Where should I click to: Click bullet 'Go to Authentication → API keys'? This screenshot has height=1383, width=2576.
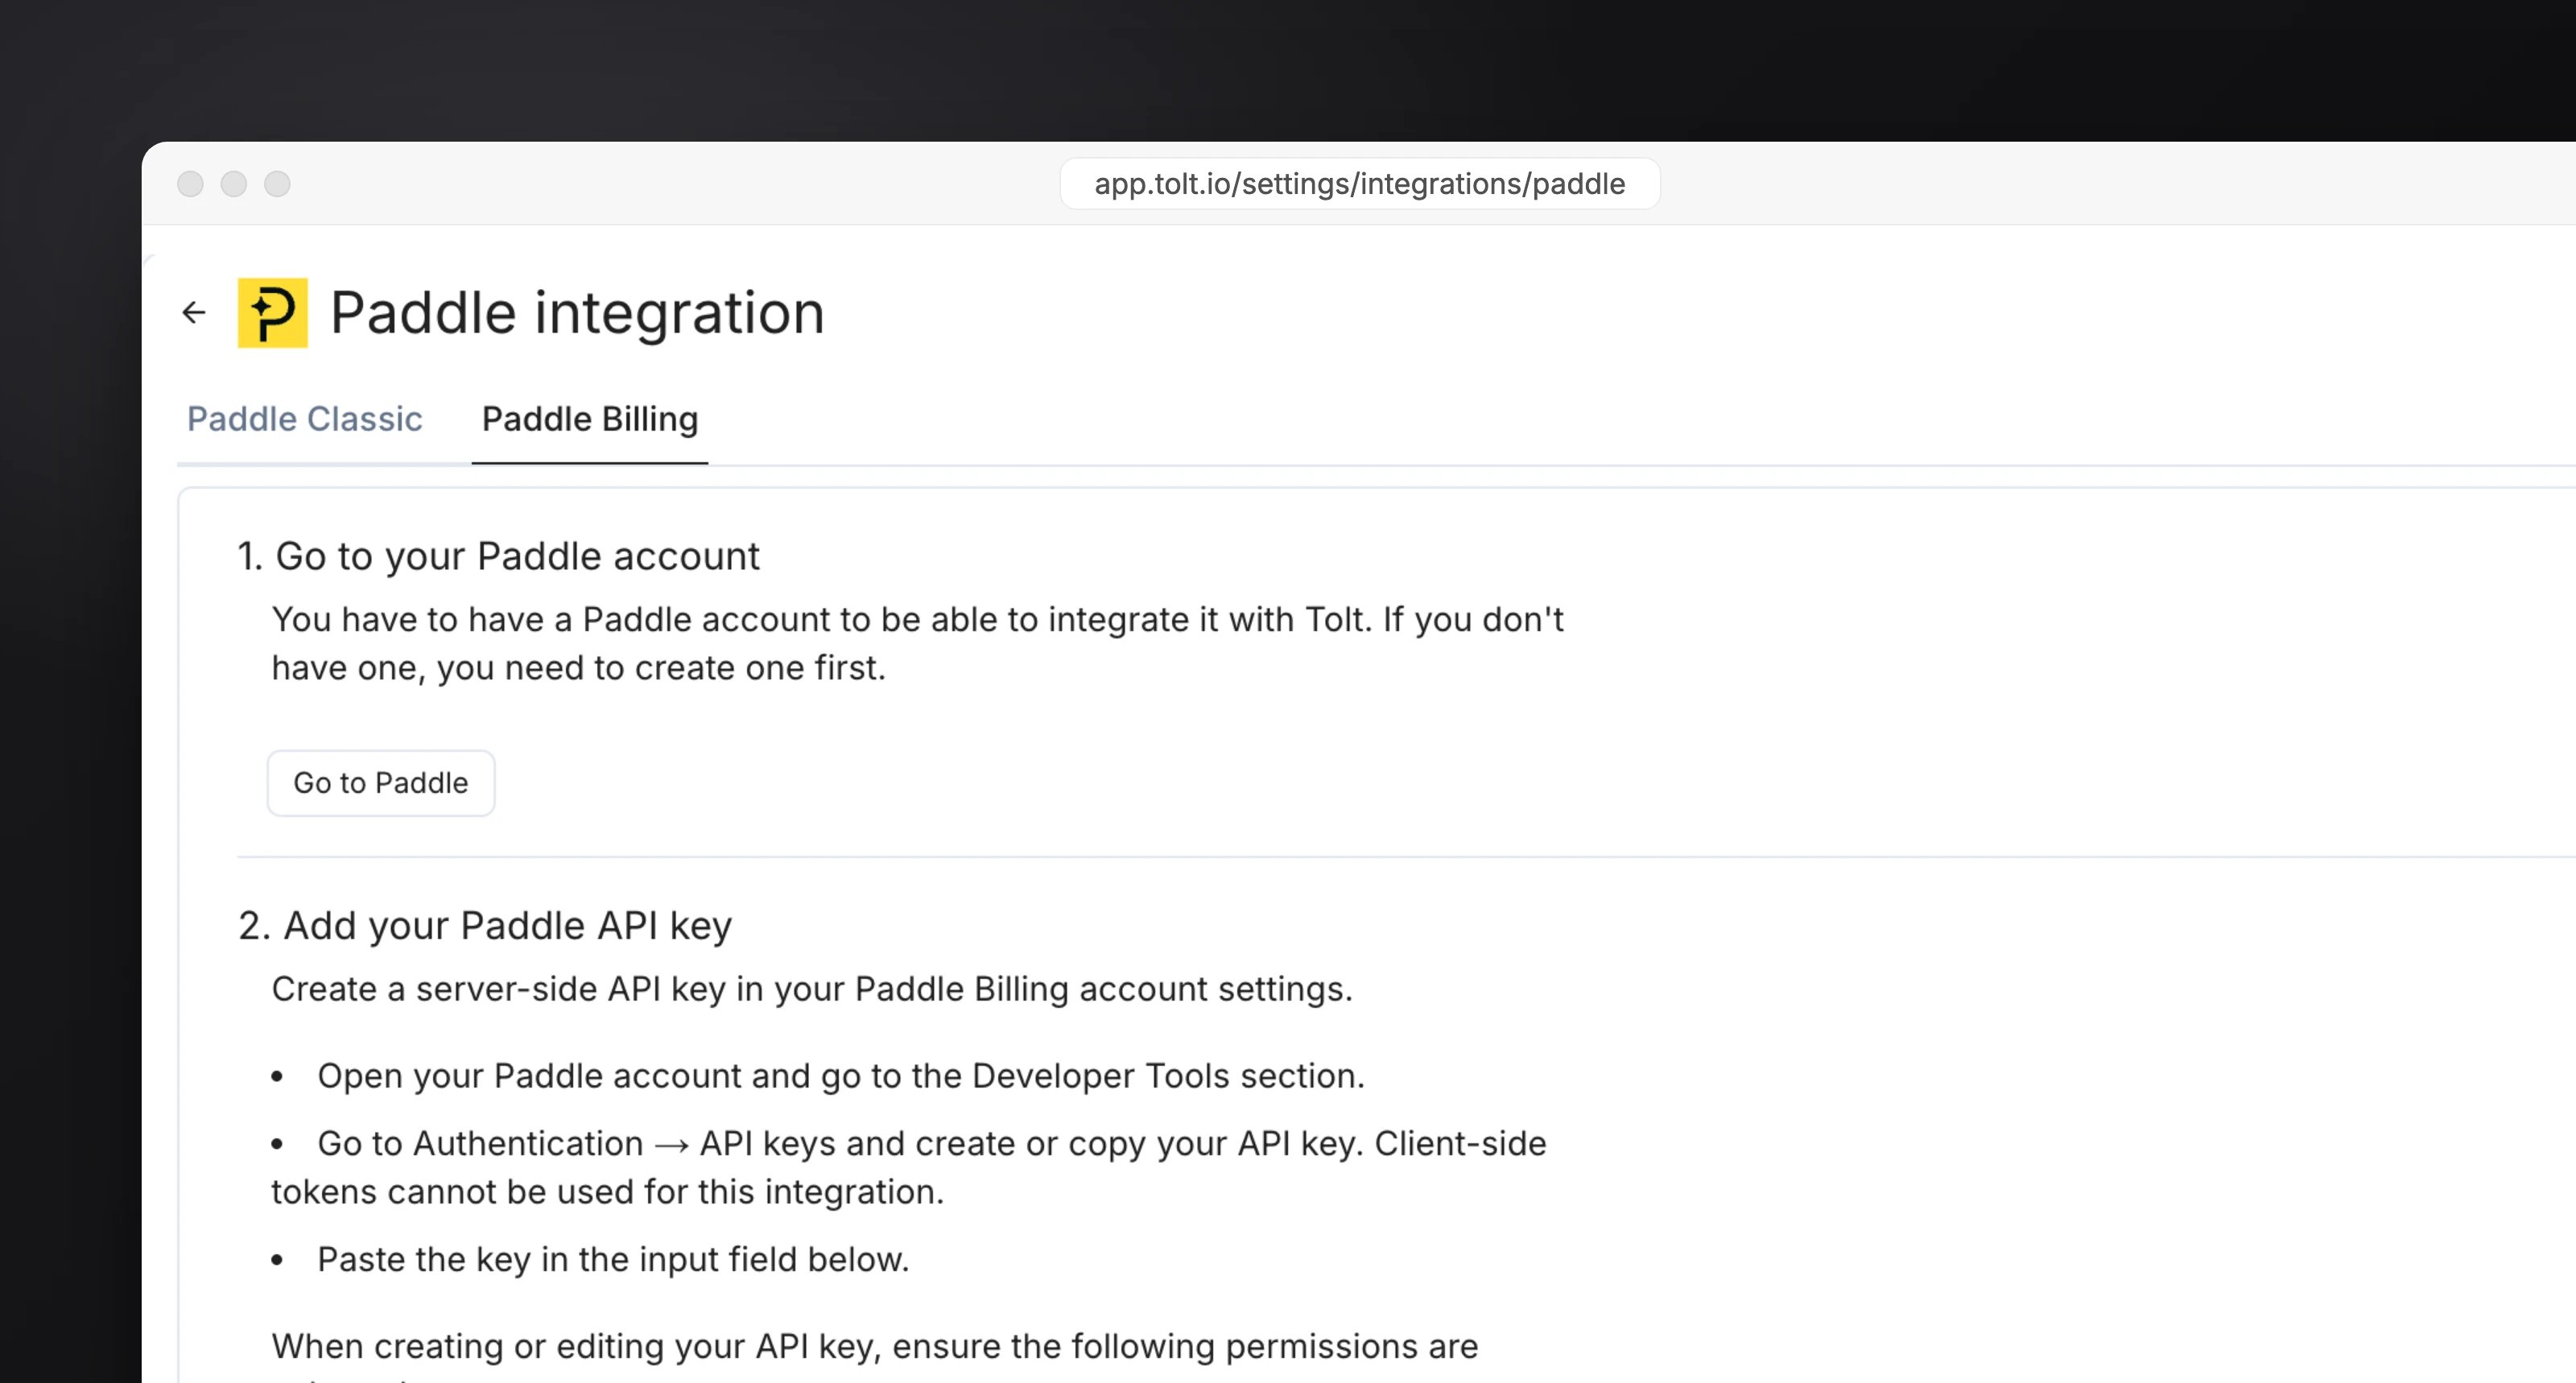[909, 1168]
